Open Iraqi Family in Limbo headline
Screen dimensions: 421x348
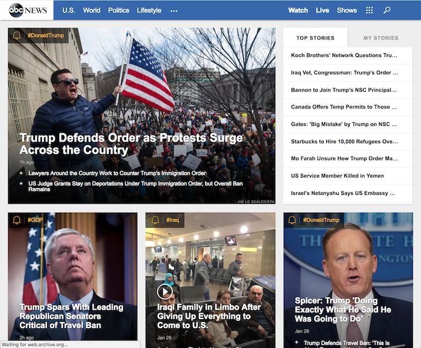pyautogui.click(x=209, y=316)
